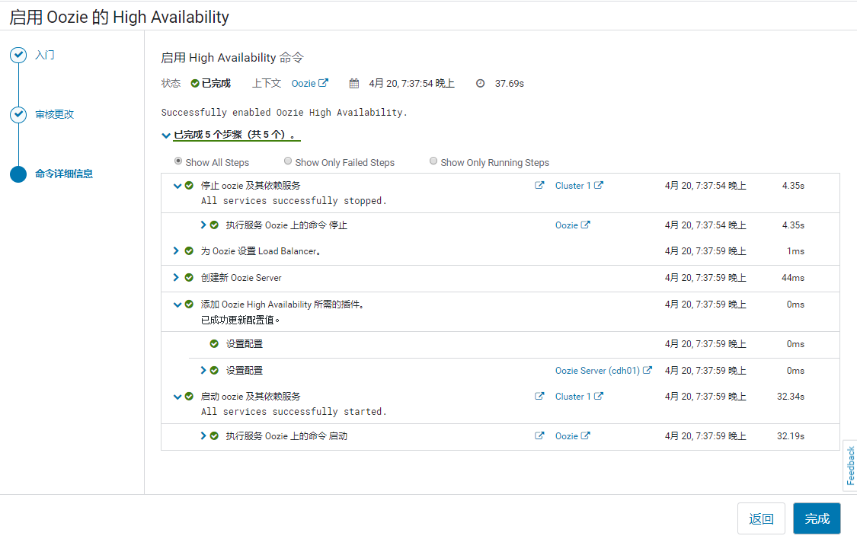Image resolution: width=857 pixels, height=539 pixels.
Task: Click the 44ms duration value
Action: [x=792, y=277]
